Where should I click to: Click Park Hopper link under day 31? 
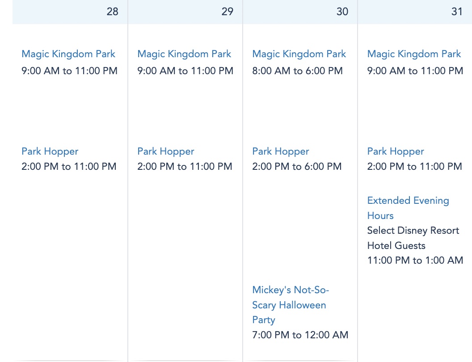396,152
